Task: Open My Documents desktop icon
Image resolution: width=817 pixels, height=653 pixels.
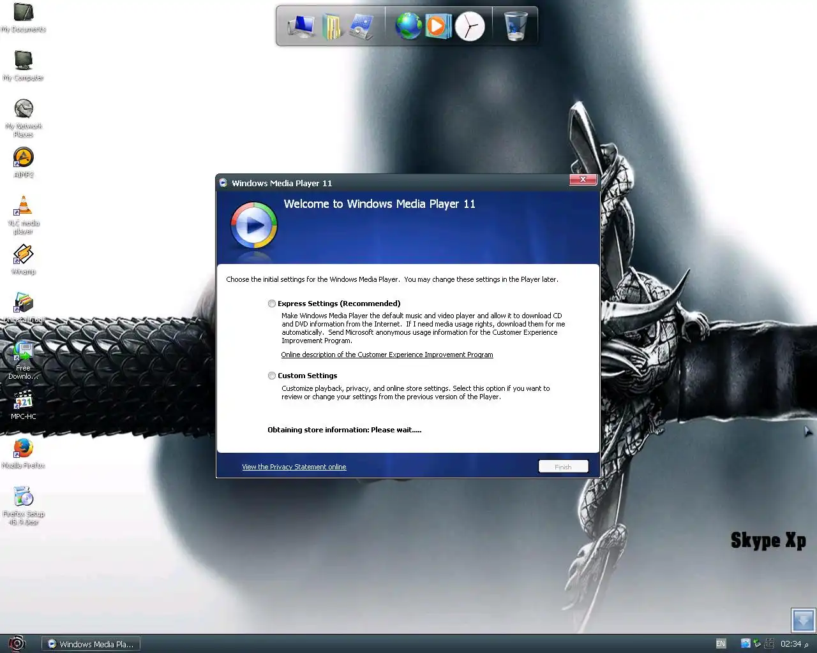Action: pyautogui.click(x=24, y=17)
